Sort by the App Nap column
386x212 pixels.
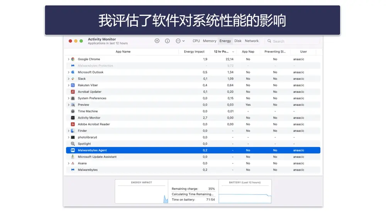(248, 51)
